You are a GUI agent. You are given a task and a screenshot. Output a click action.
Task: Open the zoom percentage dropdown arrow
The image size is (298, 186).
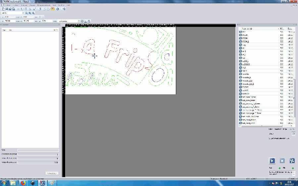[x=23, y=13]
